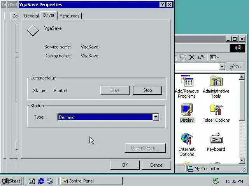Open the Display control panel icon
This screenshot has width=249, height=186.
coord(187,113)
